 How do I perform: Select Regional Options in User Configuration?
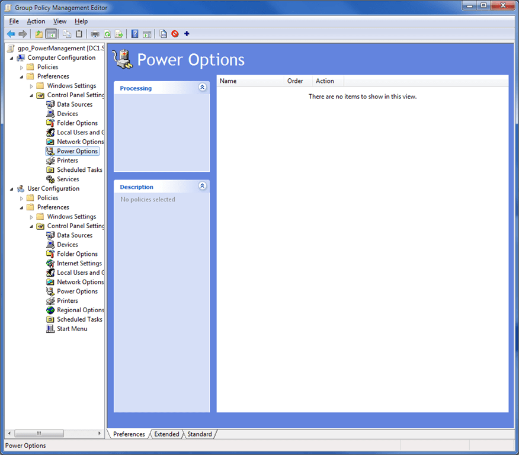(x=79, y=310)
